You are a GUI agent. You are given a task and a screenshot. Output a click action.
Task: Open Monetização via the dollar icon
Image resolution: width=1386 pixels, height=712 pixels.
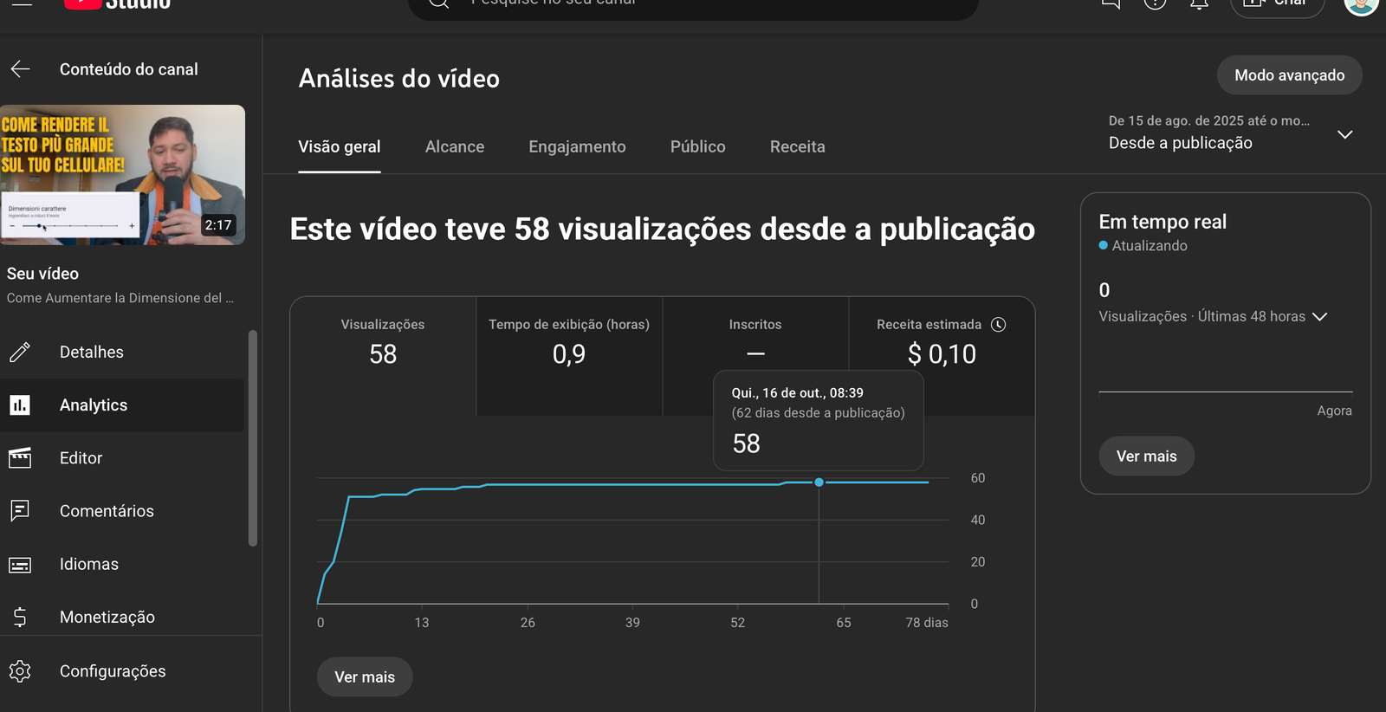coord(20,617)
